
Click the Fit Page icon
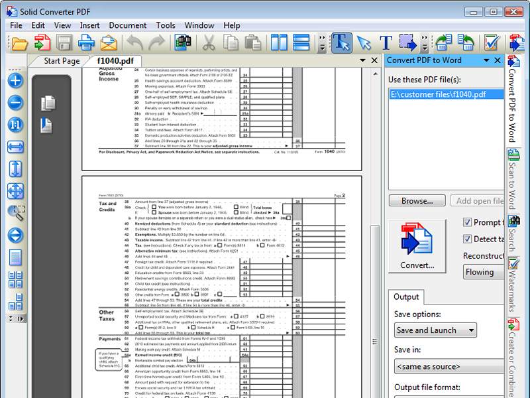15,191
